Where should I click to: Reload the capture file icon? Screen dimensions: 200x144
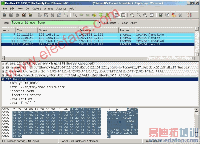(59, 15)
